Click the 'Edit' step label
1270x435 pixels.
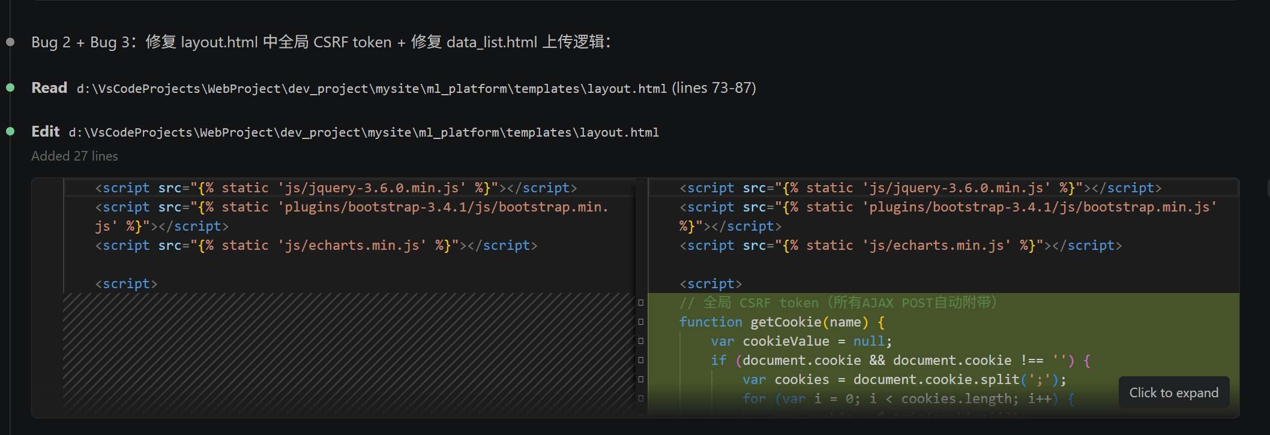[46, 132]
